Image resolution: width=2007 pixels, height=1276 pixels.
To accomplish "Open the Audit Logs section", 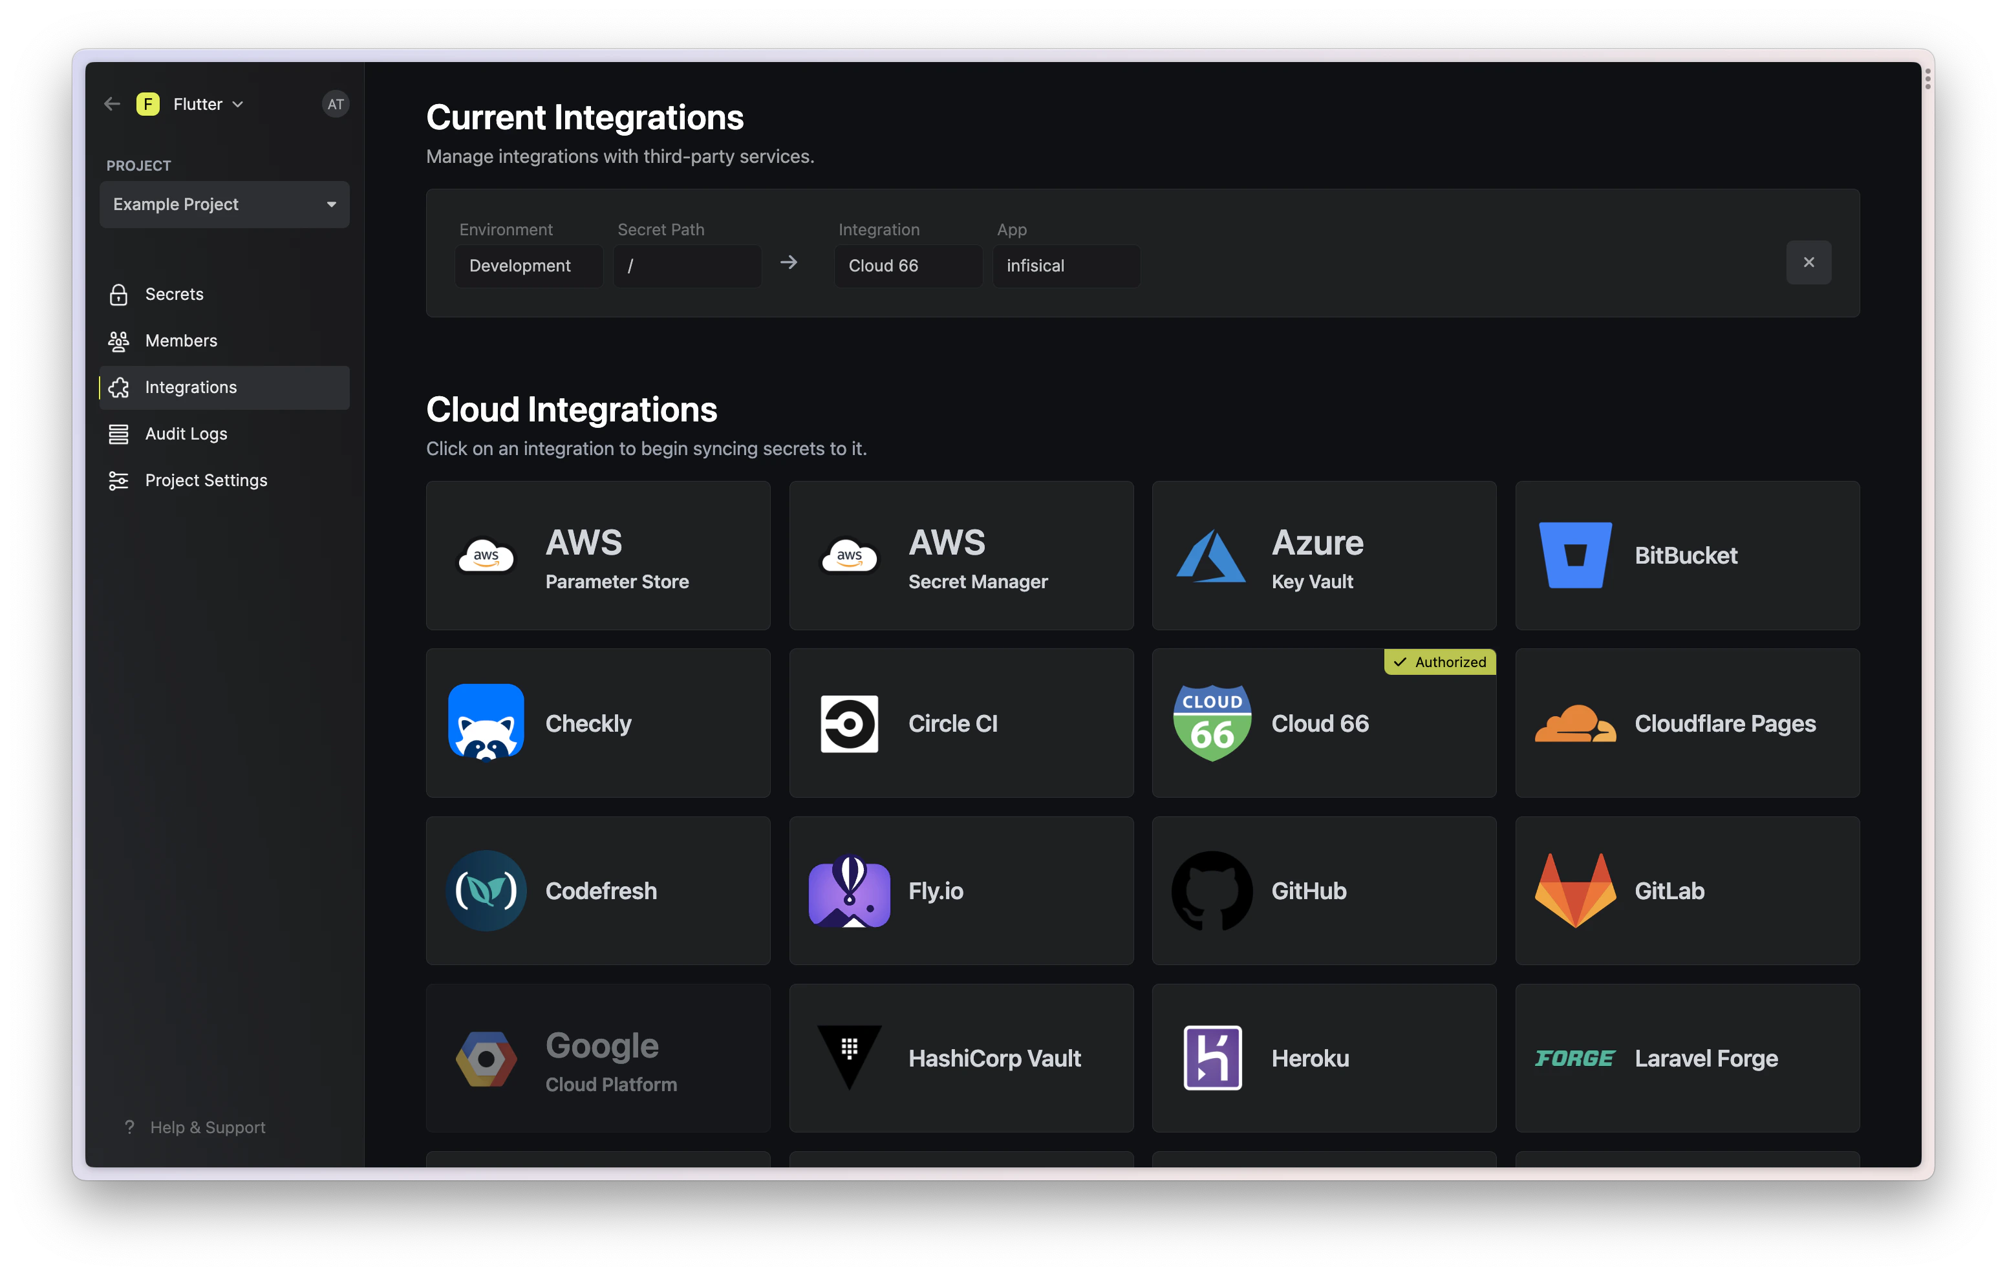I will [x=224, y=434].
